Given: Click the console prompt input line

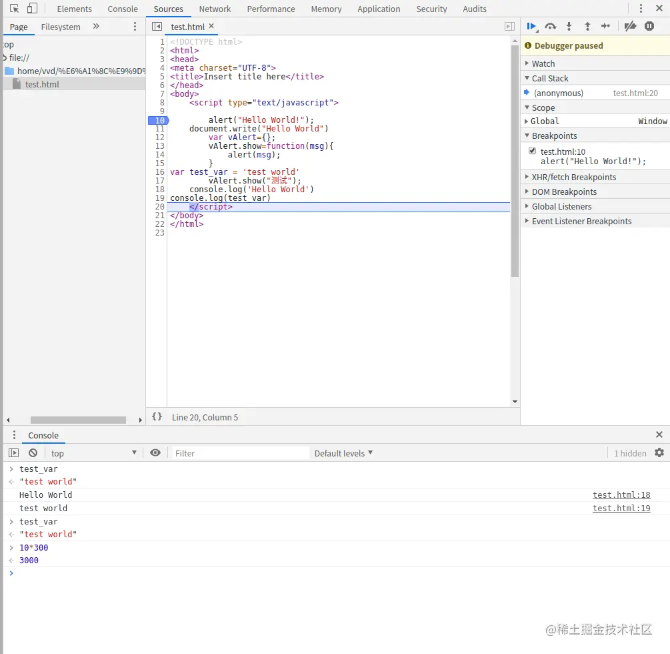Looking at the screenshot, I should coord(336,573).
